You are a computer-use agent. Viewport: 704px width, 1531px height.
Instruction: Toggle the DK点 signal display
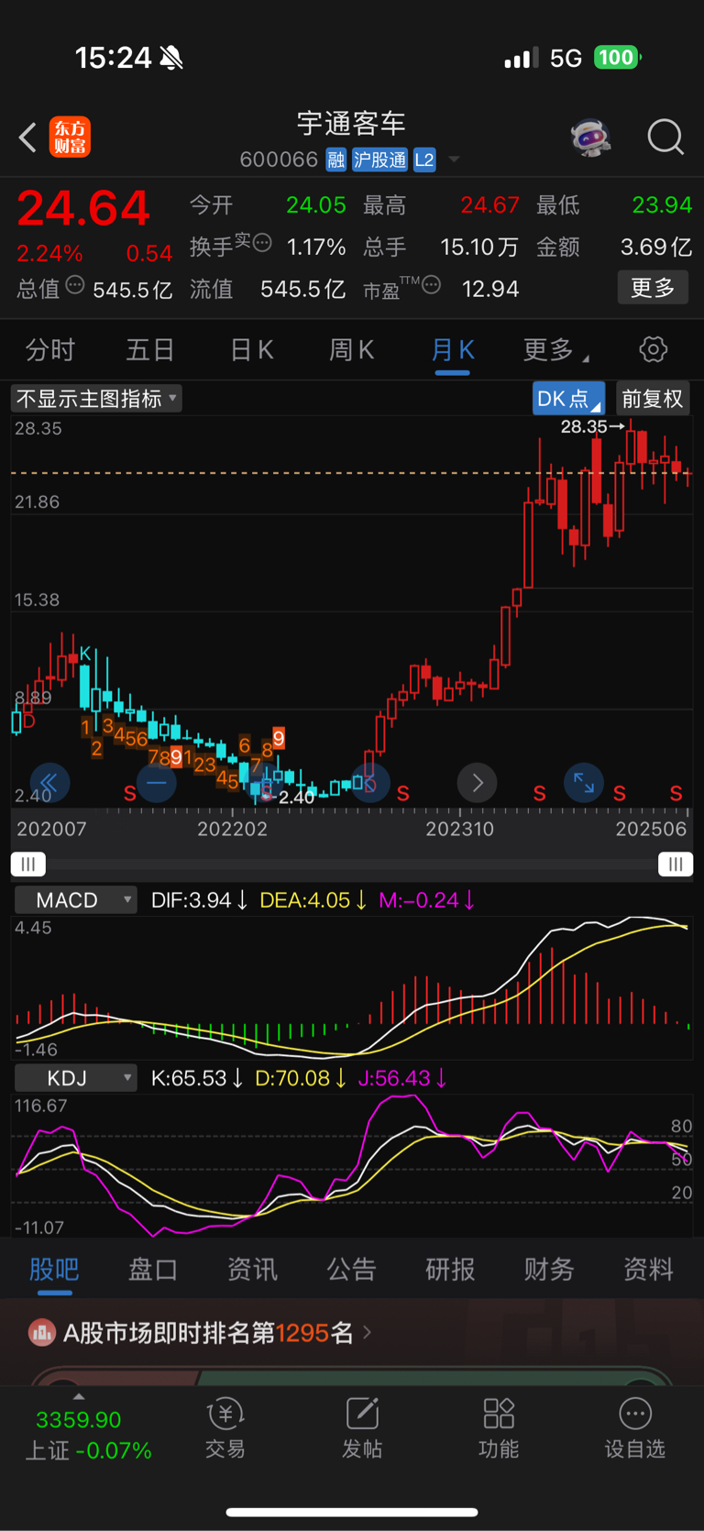(x=568, y=399)
